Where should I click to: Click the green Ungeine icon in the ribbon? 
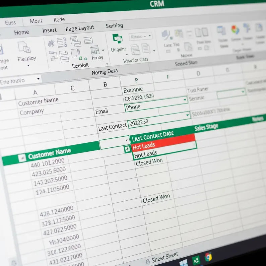[118, 39]
